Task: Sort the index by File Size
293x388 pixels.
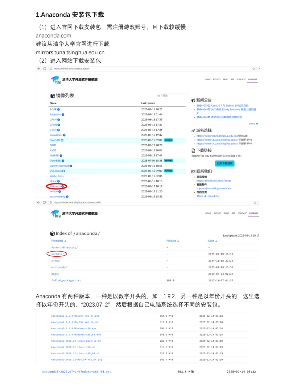Action: tap(173, 241)
